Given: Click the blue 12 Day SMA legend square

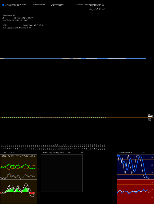Looking at the screenshot, I should [3, 5].
